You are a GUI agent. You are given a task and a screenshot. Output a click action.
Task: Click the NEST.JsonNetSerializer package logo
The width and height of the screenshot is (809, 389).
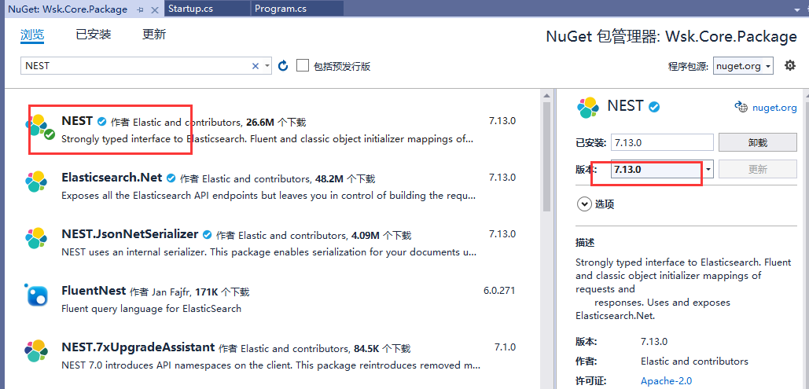pos(37,238)
